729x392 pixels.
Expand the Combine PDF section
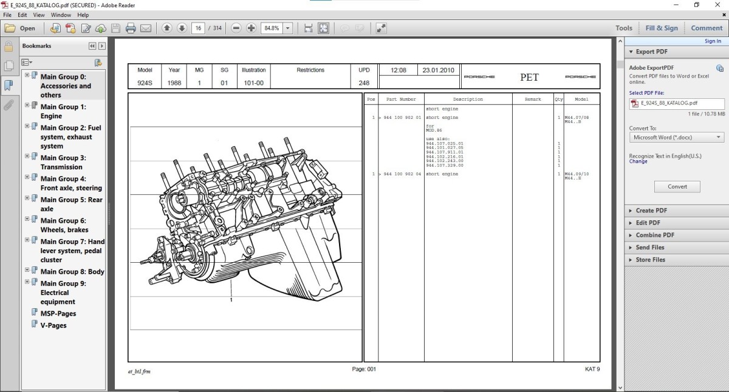point(677,235)
